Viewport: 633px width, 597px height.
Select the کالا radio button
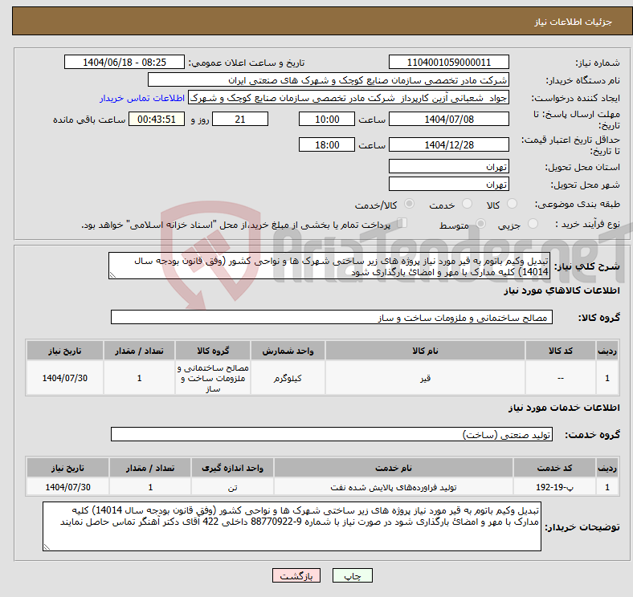[512, 204]
